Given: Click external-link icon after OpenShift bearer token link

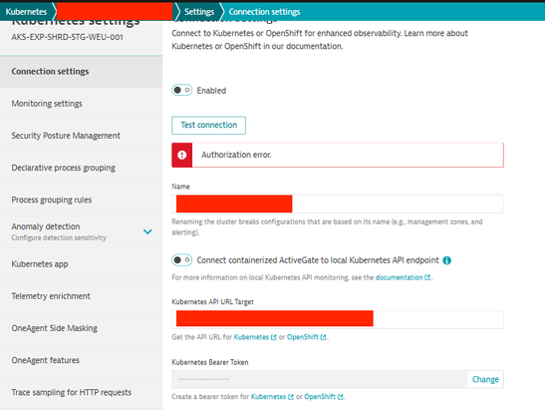Looking at the screenshot, I should click(341, 397).
